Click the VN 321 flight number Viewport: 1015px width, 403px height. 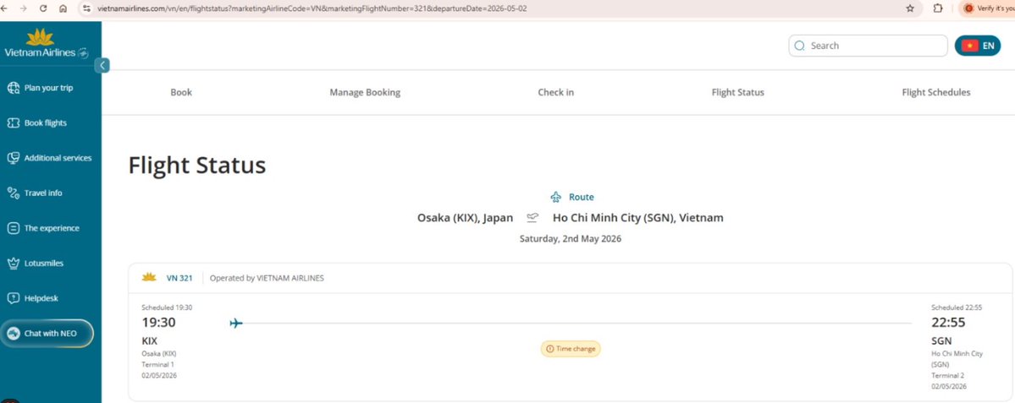pyautogui.click(x=179, y=278)
